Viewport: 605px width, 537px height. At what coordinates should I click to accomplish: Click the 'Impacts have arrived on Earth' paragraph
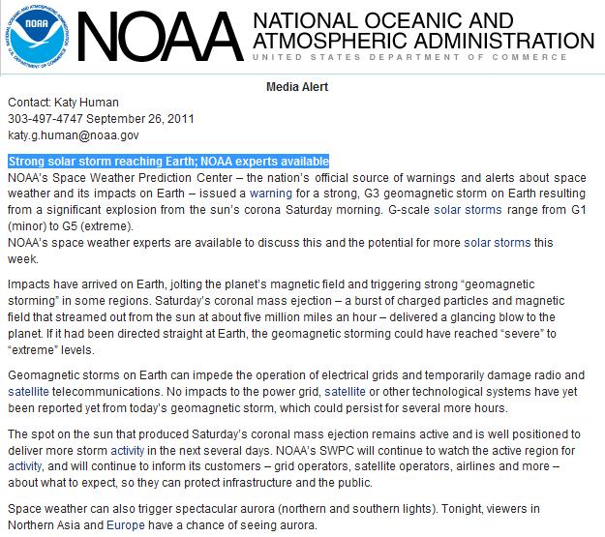(286, 317)
